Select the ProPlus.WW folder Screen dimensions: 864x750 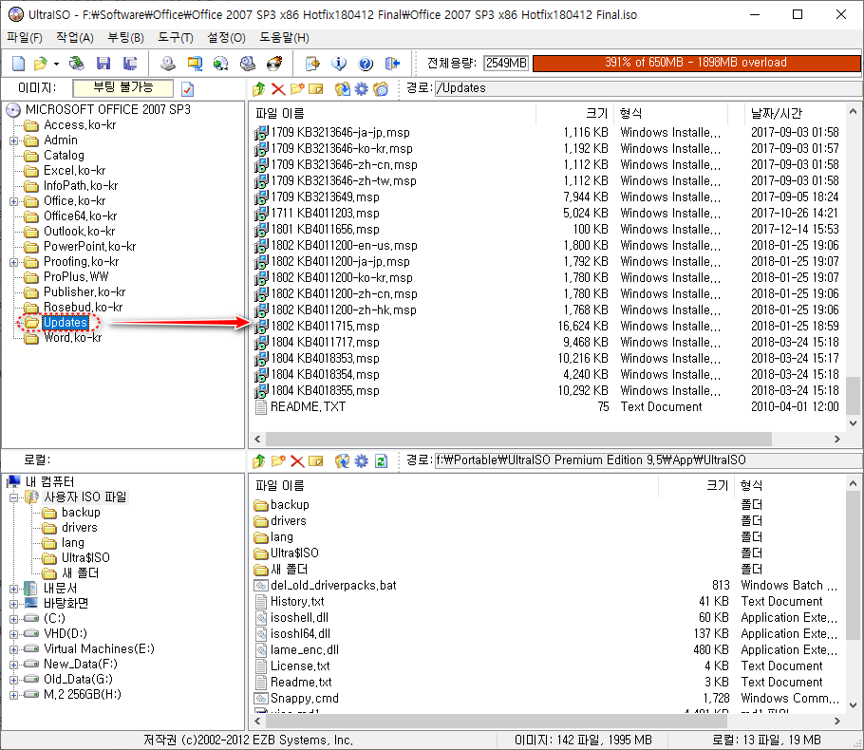[76, 277]
